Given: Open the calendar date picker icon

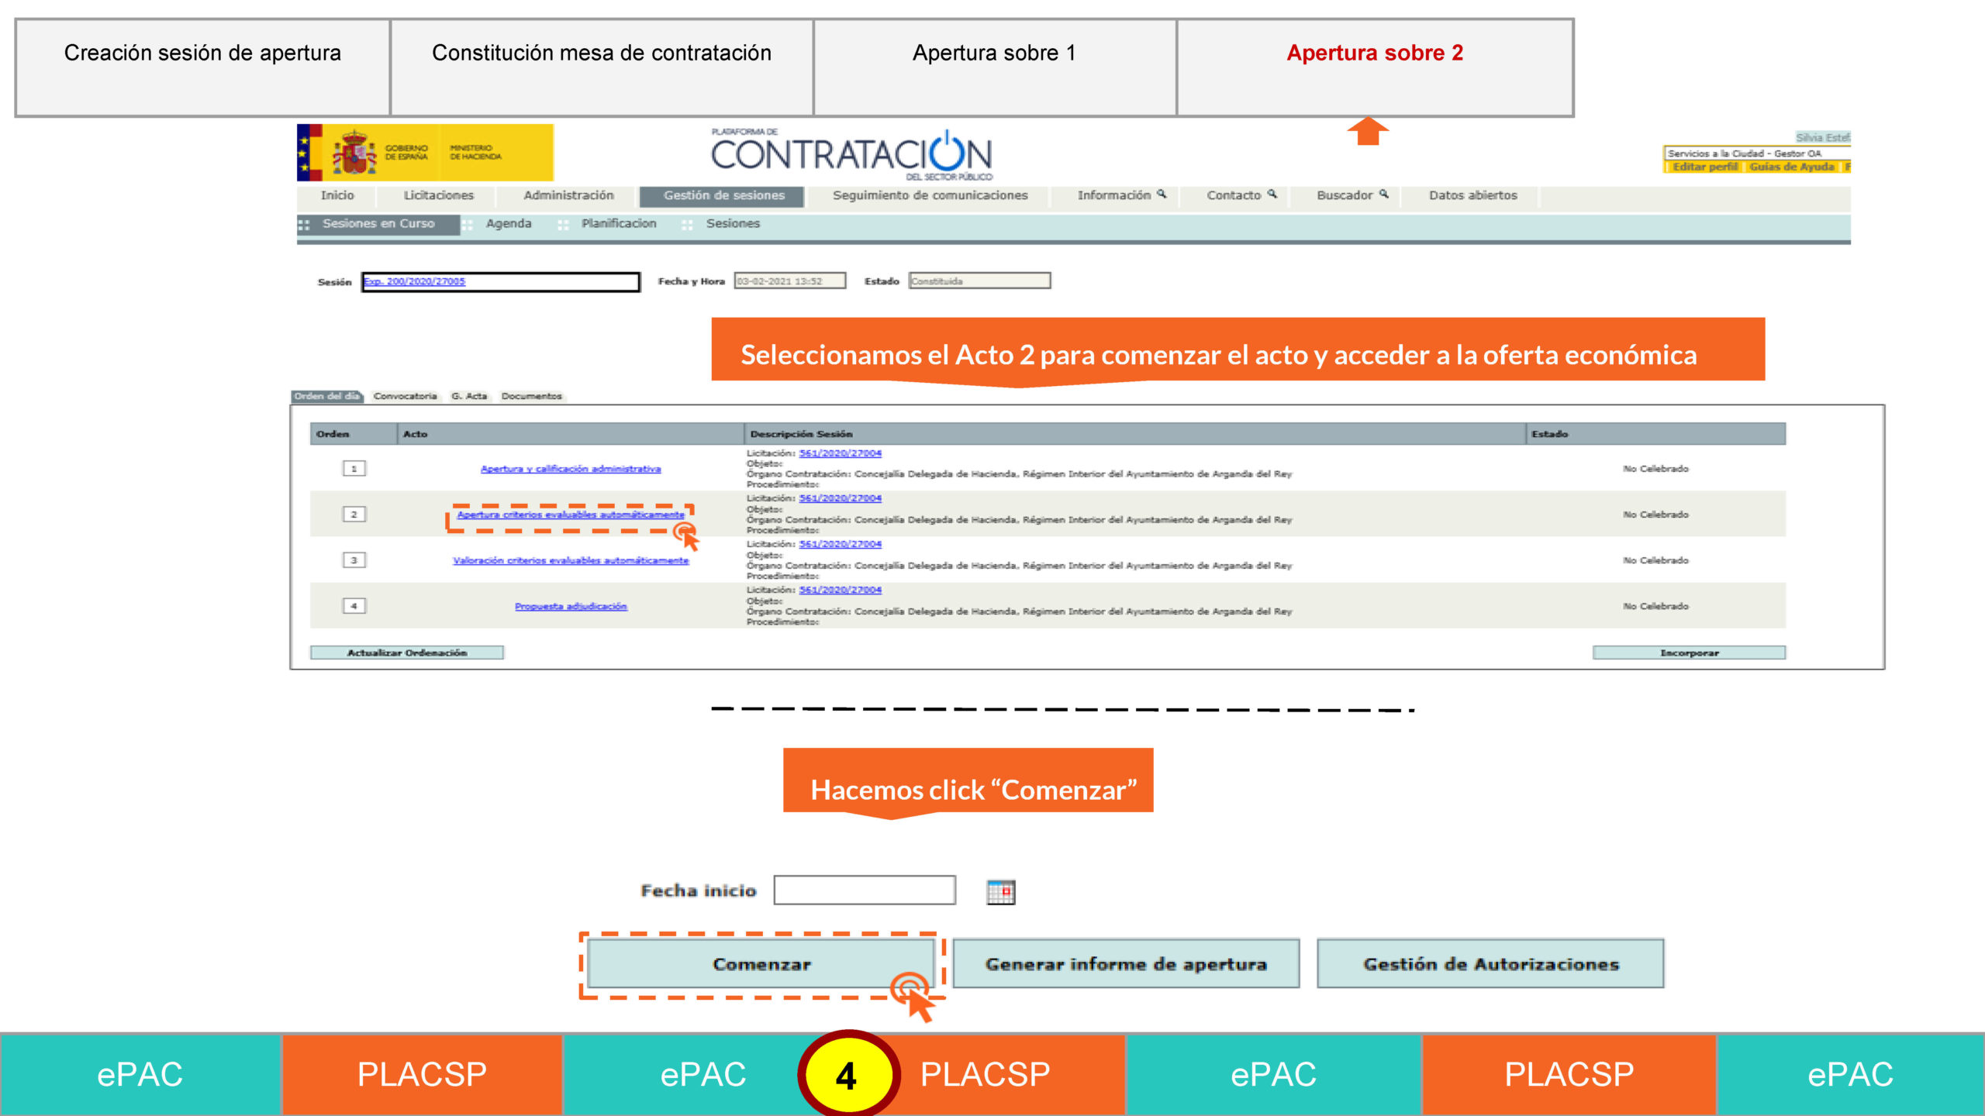Looking at the screenshot, I should 1000,892.
